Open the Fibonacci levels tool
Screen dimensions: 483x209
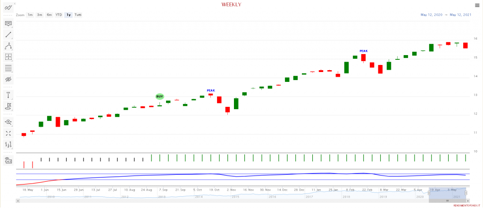(x=8, y=68)
